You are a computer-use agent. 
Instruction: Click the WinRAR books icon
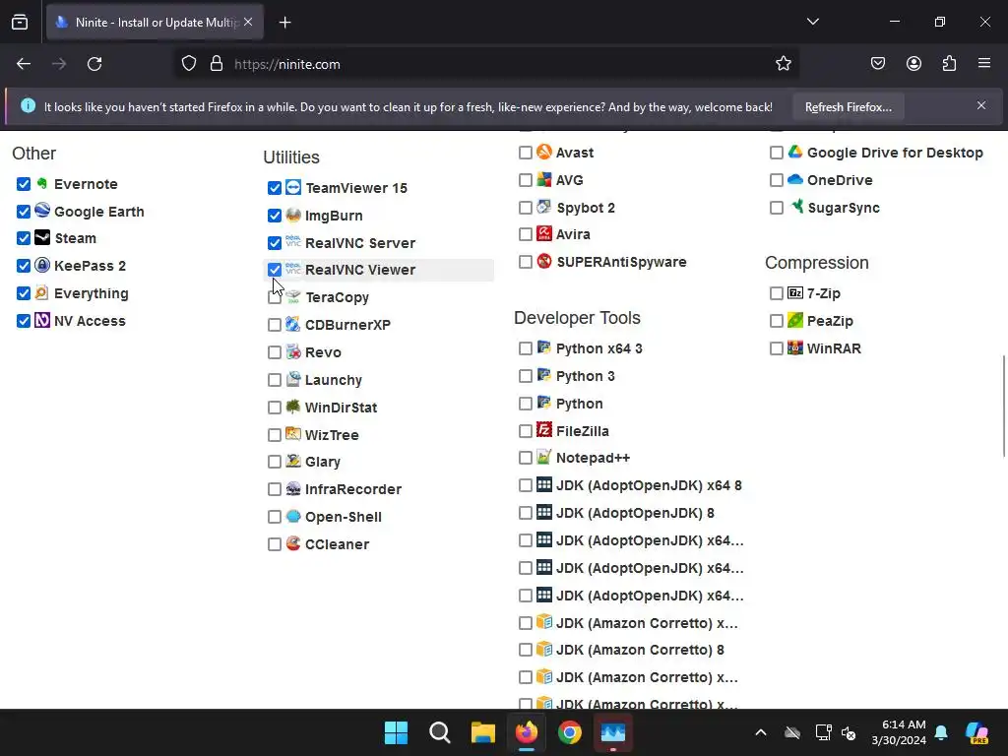[x=795, y=347]
